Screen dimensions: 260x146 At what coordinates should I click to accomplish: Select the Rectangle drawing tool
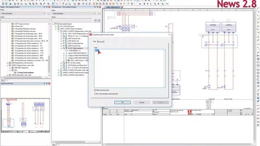[x=258, y=62]
